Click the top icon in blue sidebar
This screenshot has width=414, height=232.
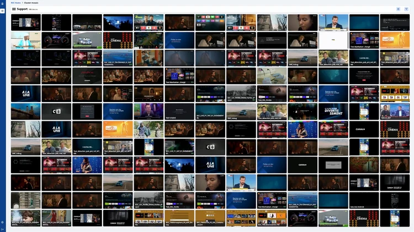tap(2, 4)
